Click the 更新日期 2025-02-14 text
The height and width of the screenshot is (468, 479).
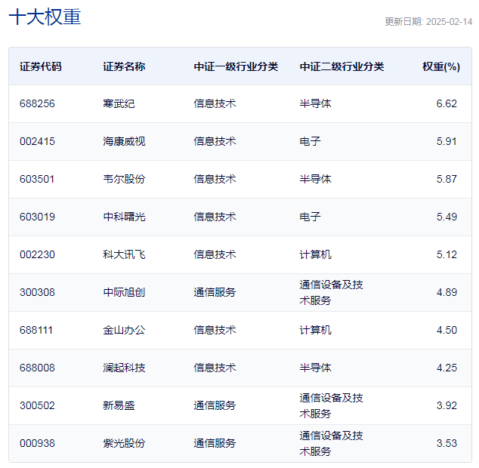[x=428, y=22]
